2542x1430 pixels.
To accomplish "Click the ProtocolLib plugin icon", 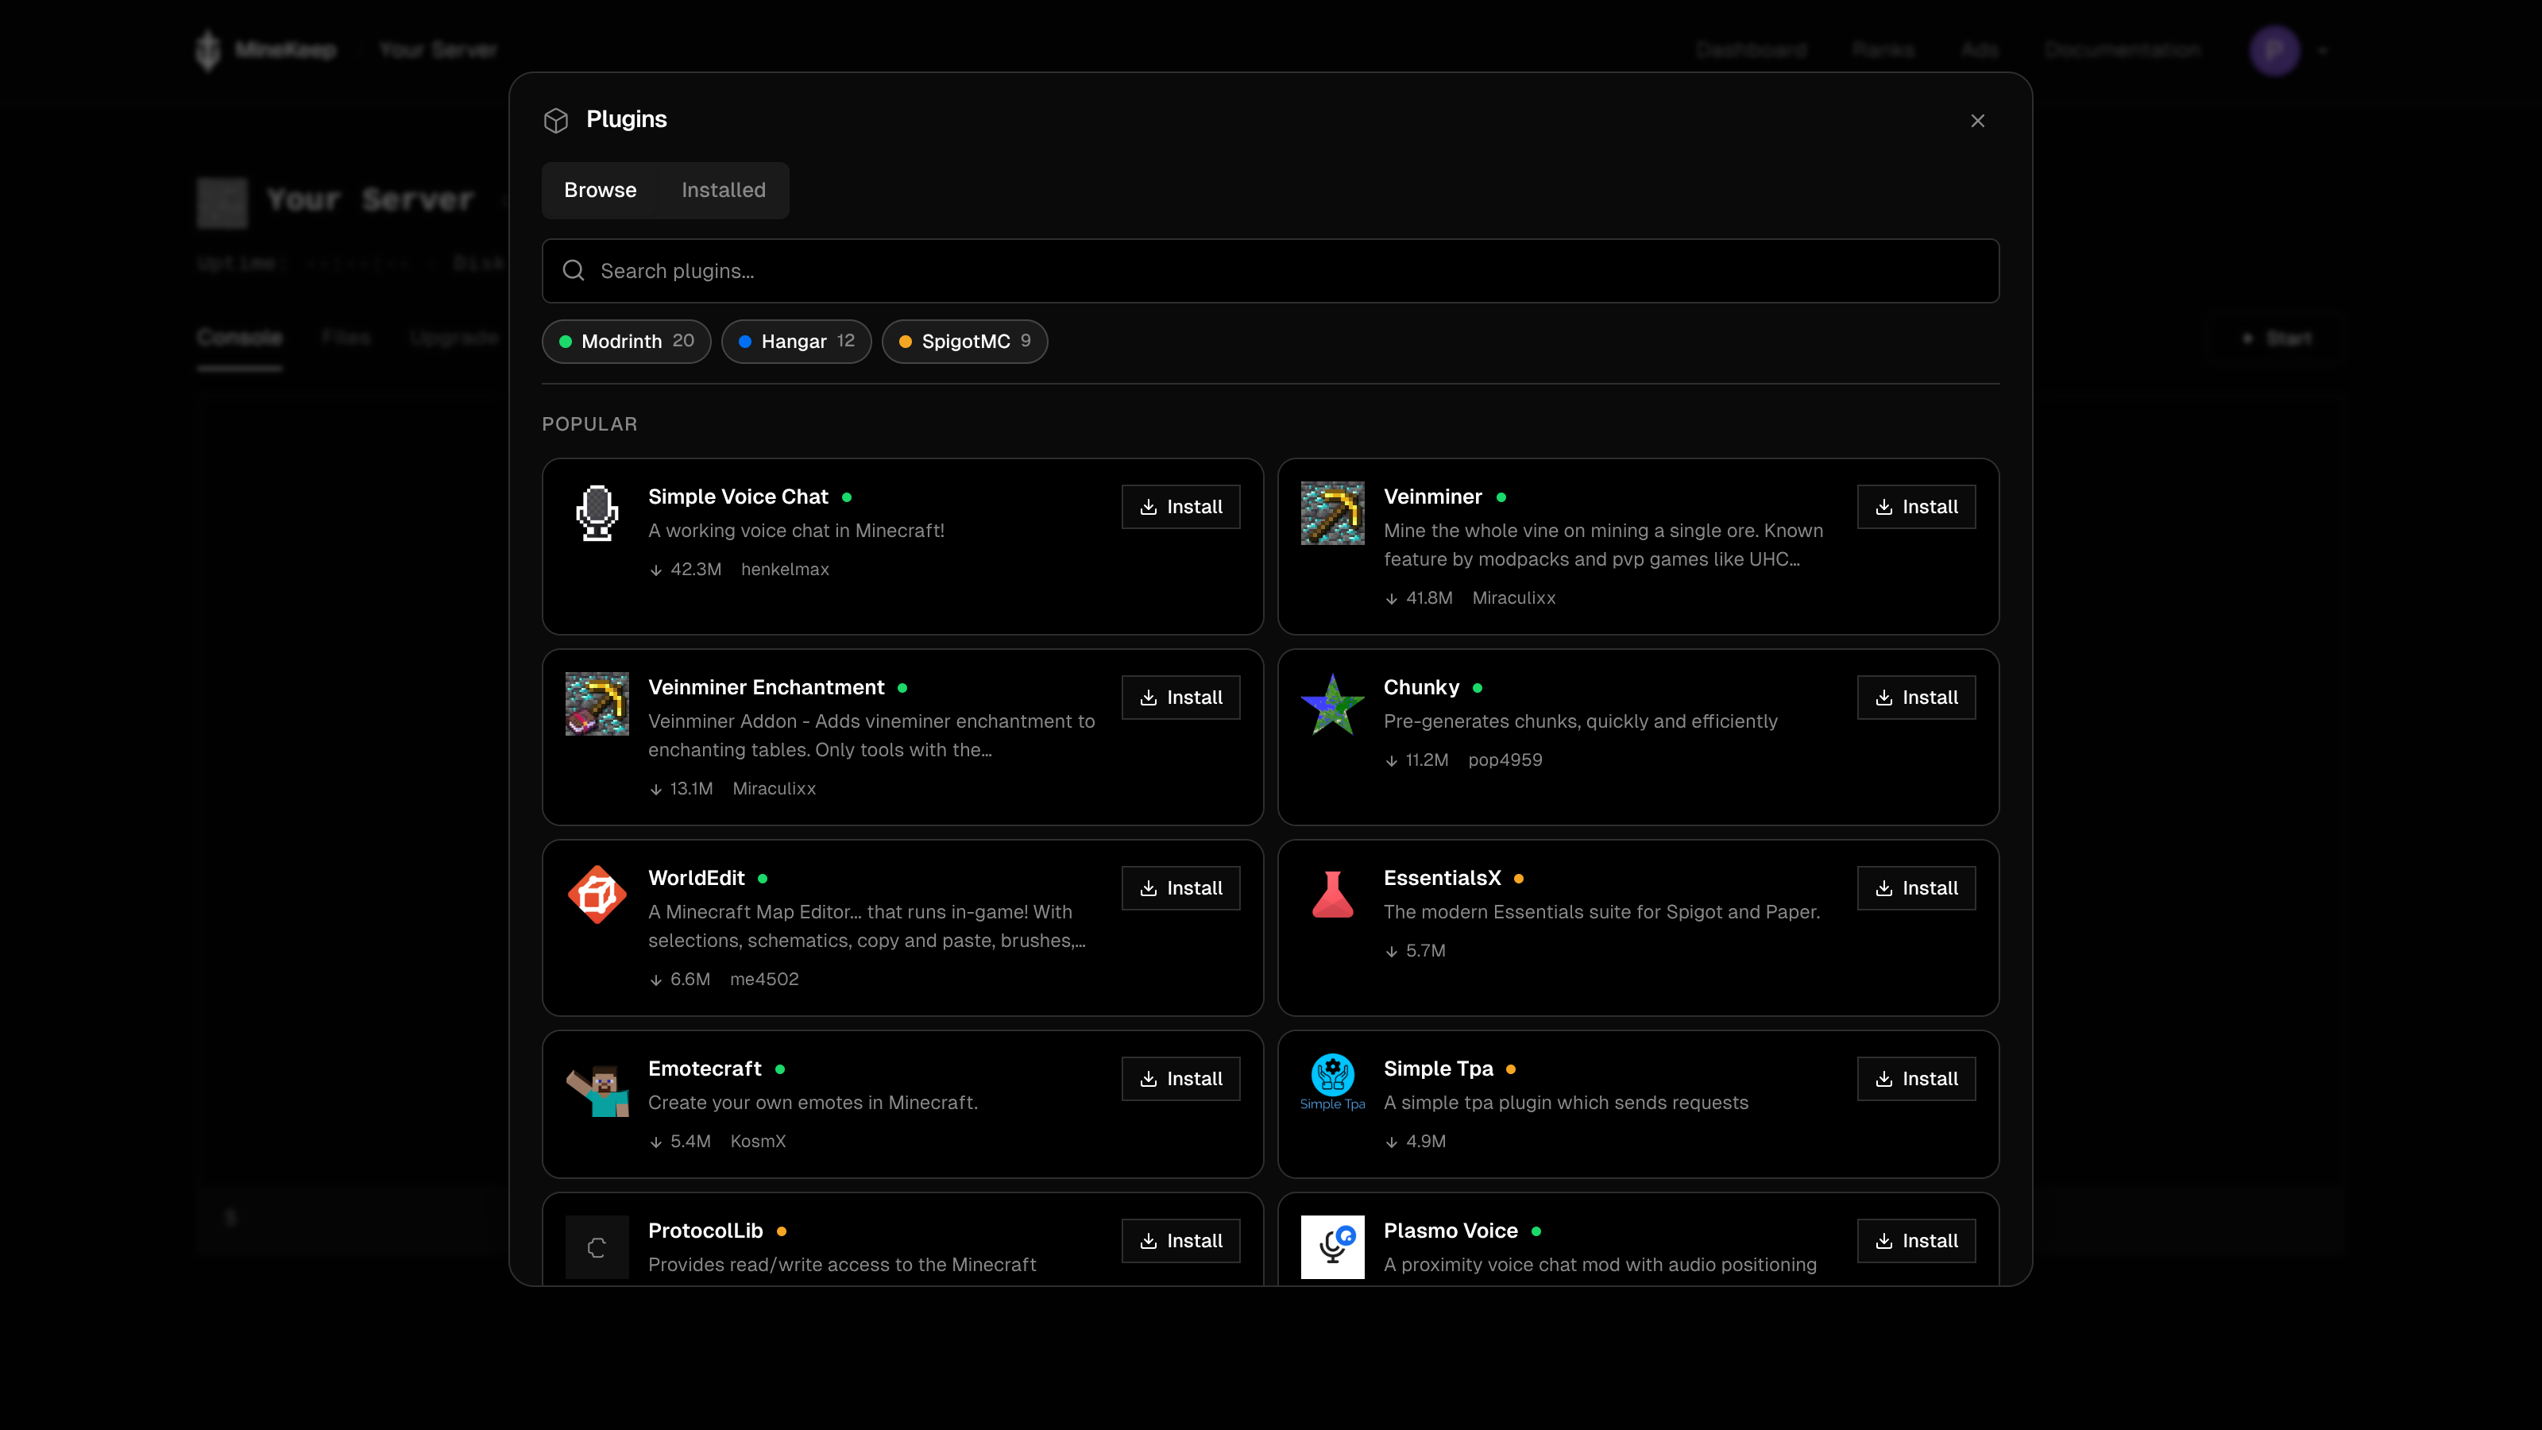I will [x=597, y=1246].
